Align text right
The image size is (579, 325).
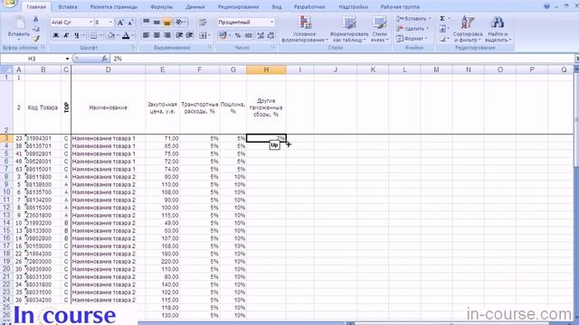166,35
